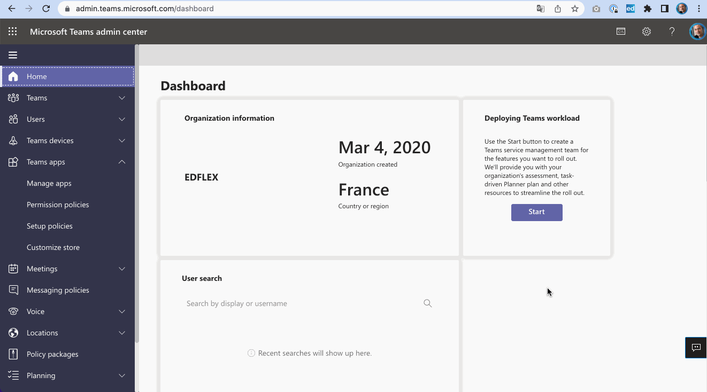The image size is (707, 392).
Task: Click the Policy packages icon
Action: [13, 354]
